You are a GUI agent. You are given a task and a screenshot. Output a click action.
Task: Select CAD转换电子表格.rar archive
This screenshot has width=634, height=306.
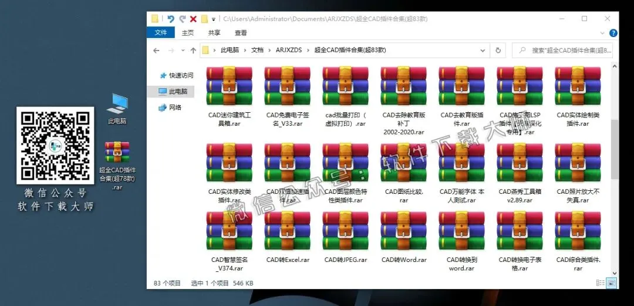(520, 241)
